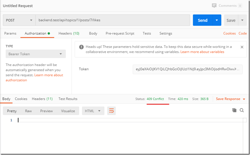Open the request Headers (10) tab
Viewport: 250px width, 155px height.
(69, 33)
